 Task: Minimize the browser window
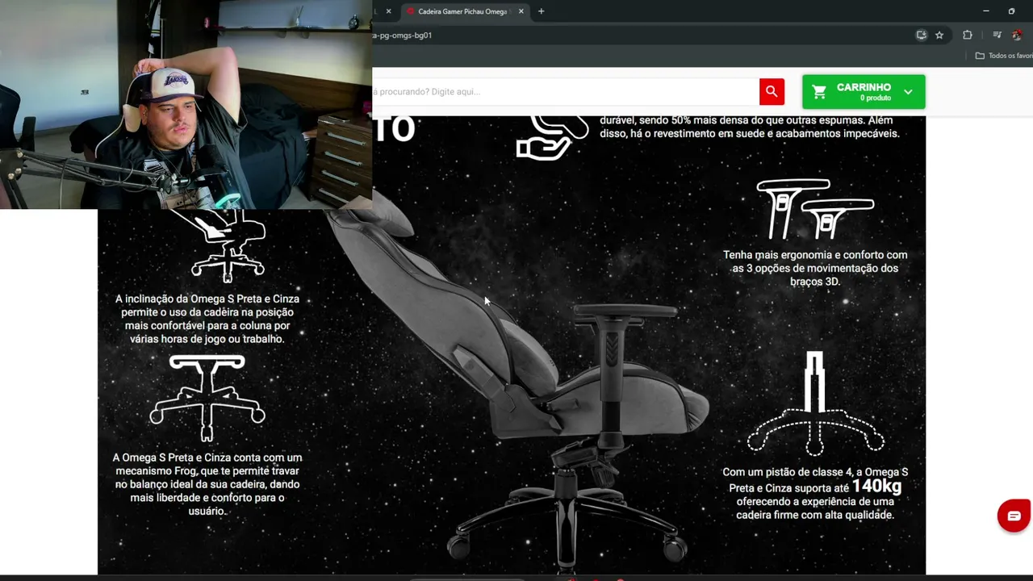986,11
